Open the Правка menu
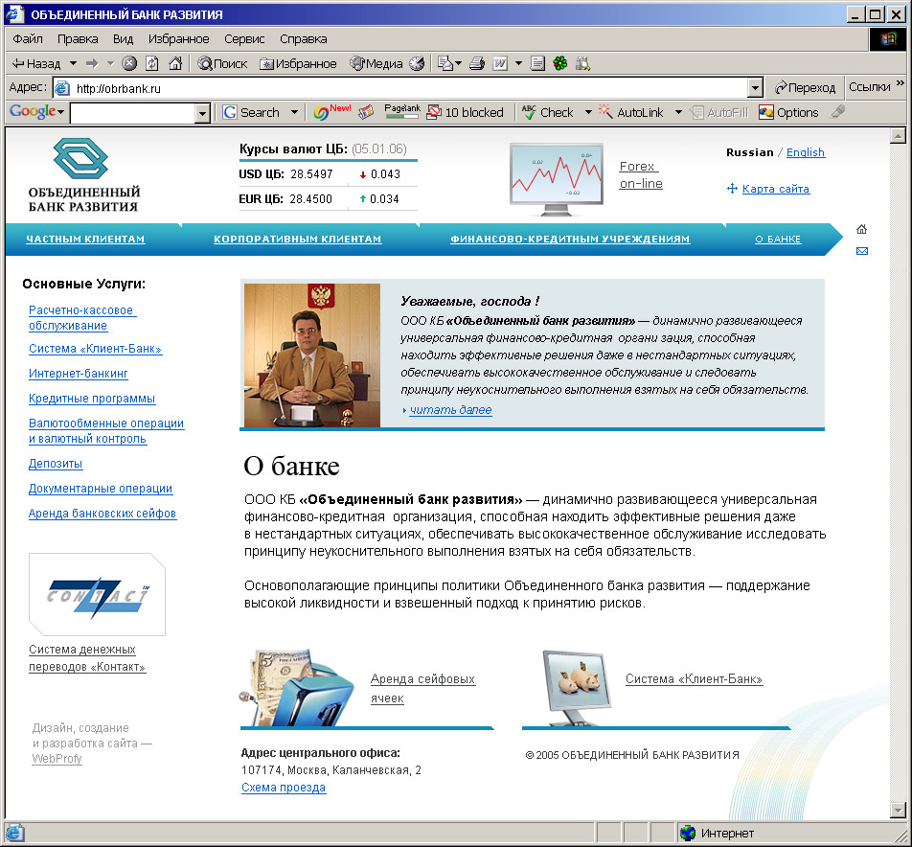This screenshot has height=847, width=912. 78,39
